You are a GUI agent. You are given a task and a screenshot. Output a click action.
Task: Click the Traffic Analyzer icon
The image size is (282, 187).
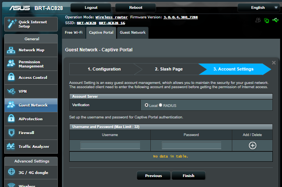pos(11,147)
